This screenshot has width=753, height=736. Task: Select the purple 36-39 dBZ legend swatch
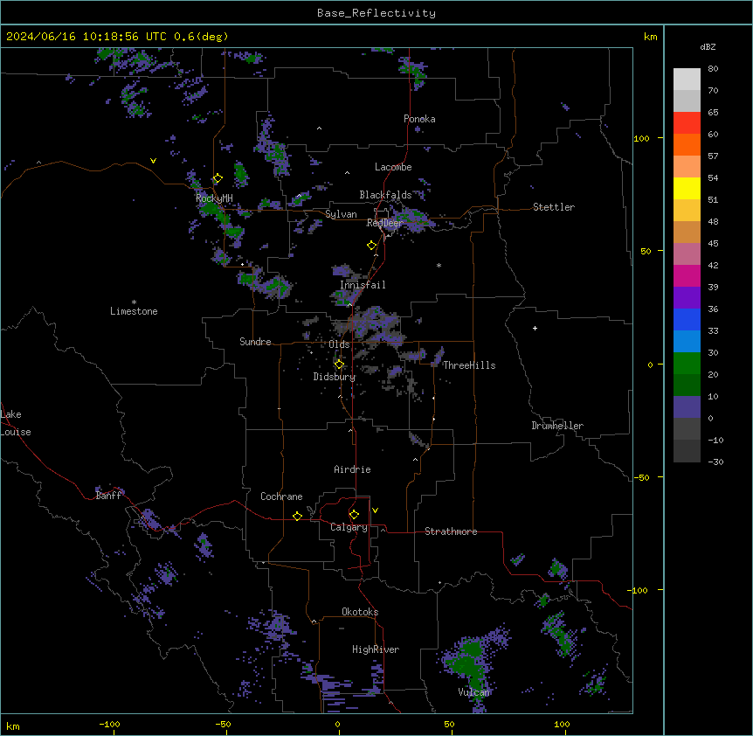[x=687, y=298]
